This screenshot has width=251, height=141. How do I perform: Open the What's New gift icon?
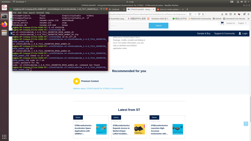click(x=244, y=14)
